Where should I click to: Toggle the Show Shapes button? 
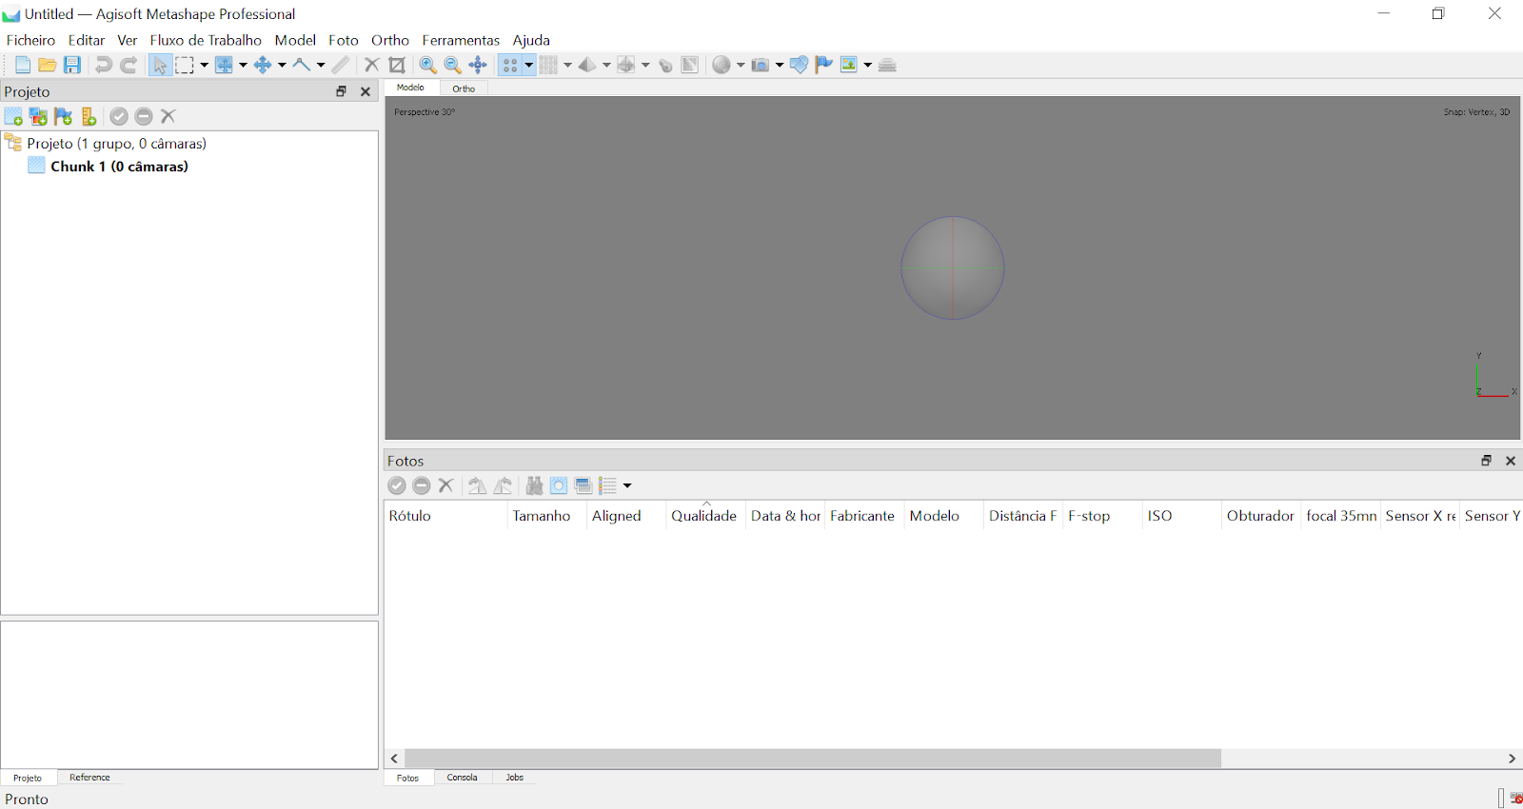pyautogui.click(x=800, y=65)
